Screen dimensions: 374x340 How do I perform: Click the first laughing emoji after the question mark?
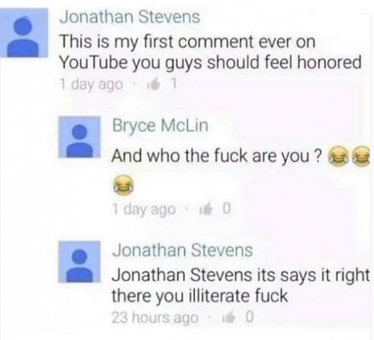337,157
